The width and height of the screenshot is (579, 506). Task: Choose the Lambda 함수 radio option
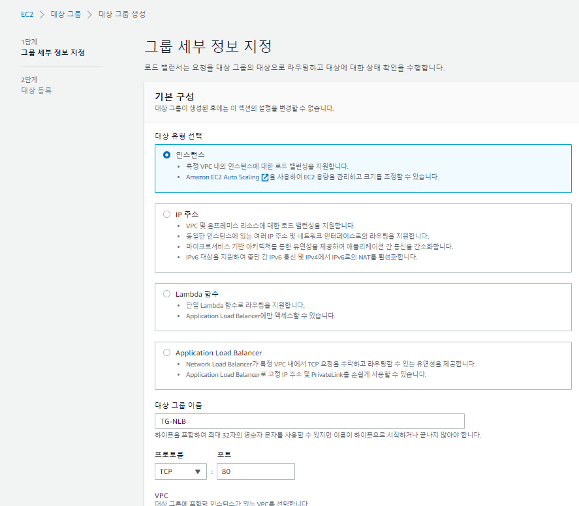(167, 294)
